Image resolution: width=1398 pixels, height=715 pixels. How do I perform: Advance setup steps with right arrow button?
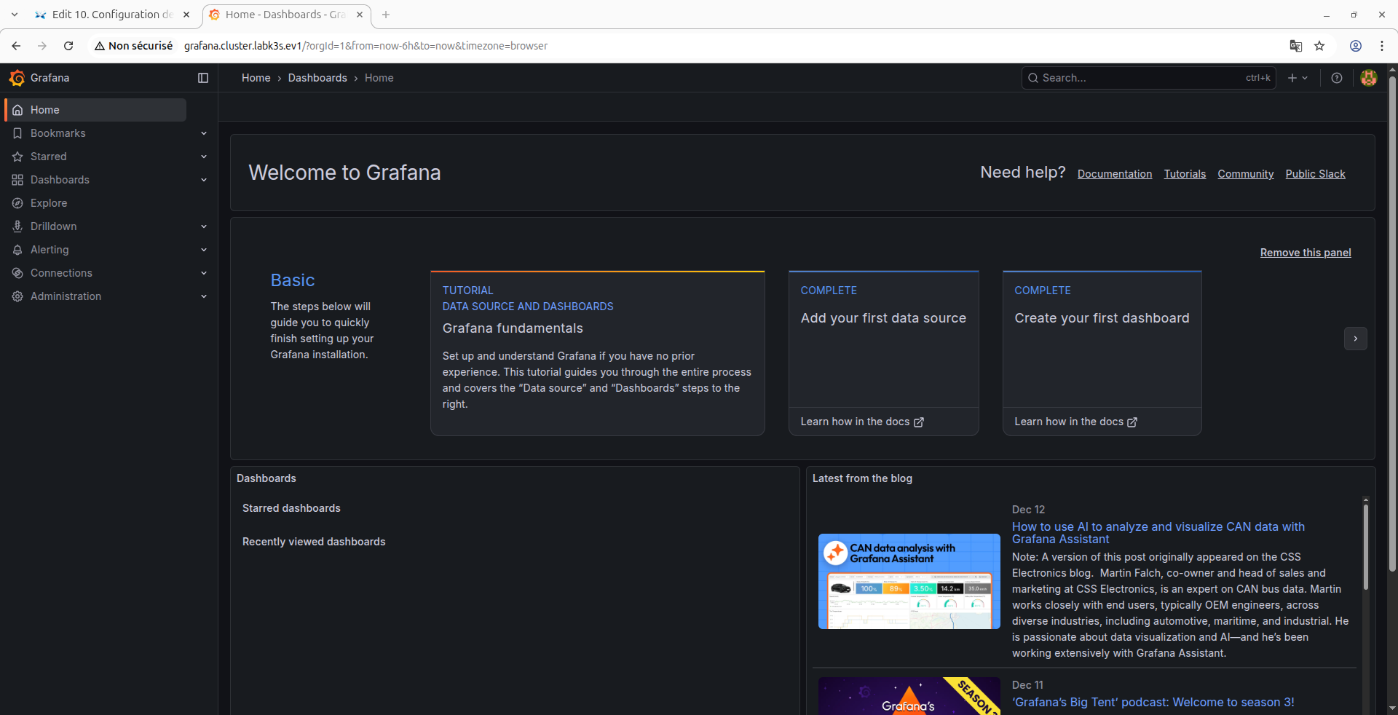click(1356, 339)
